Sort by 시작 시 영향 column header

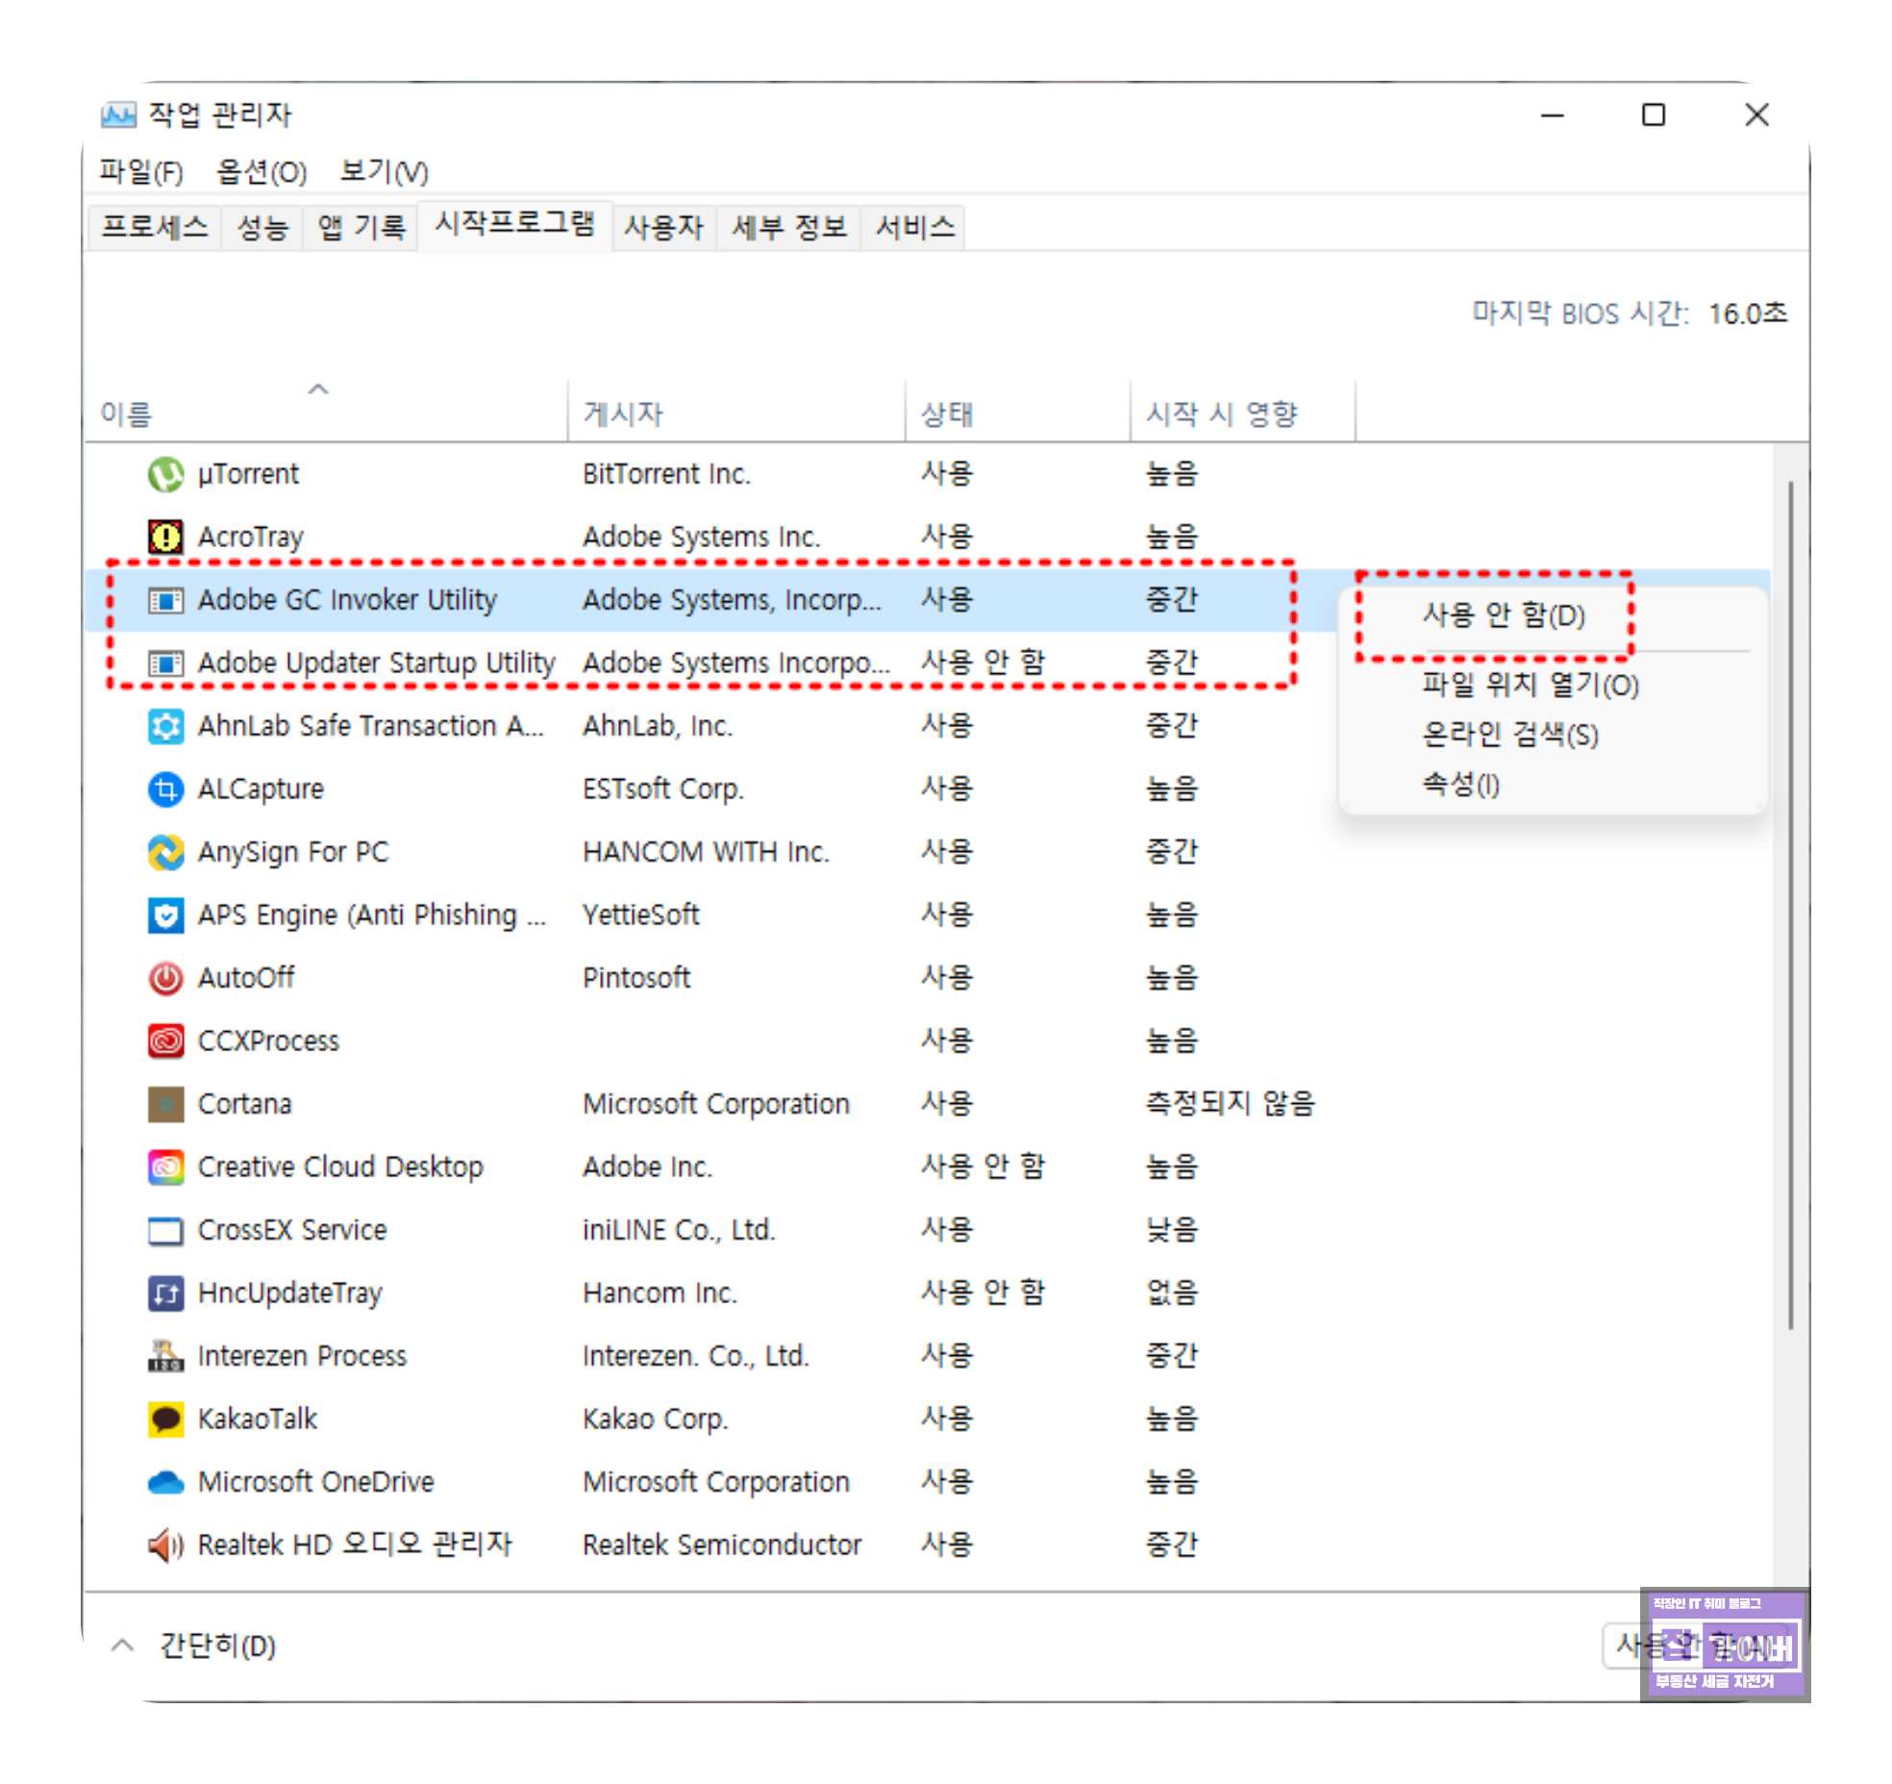(1221, 415)
